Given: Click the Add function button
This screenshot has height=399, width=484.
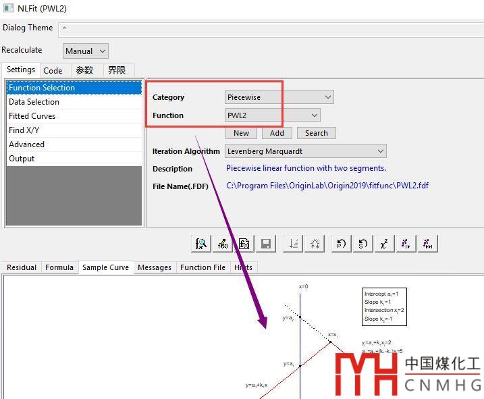Looking at the screenshot, I should pyautogui.click(x=277, y=133).
